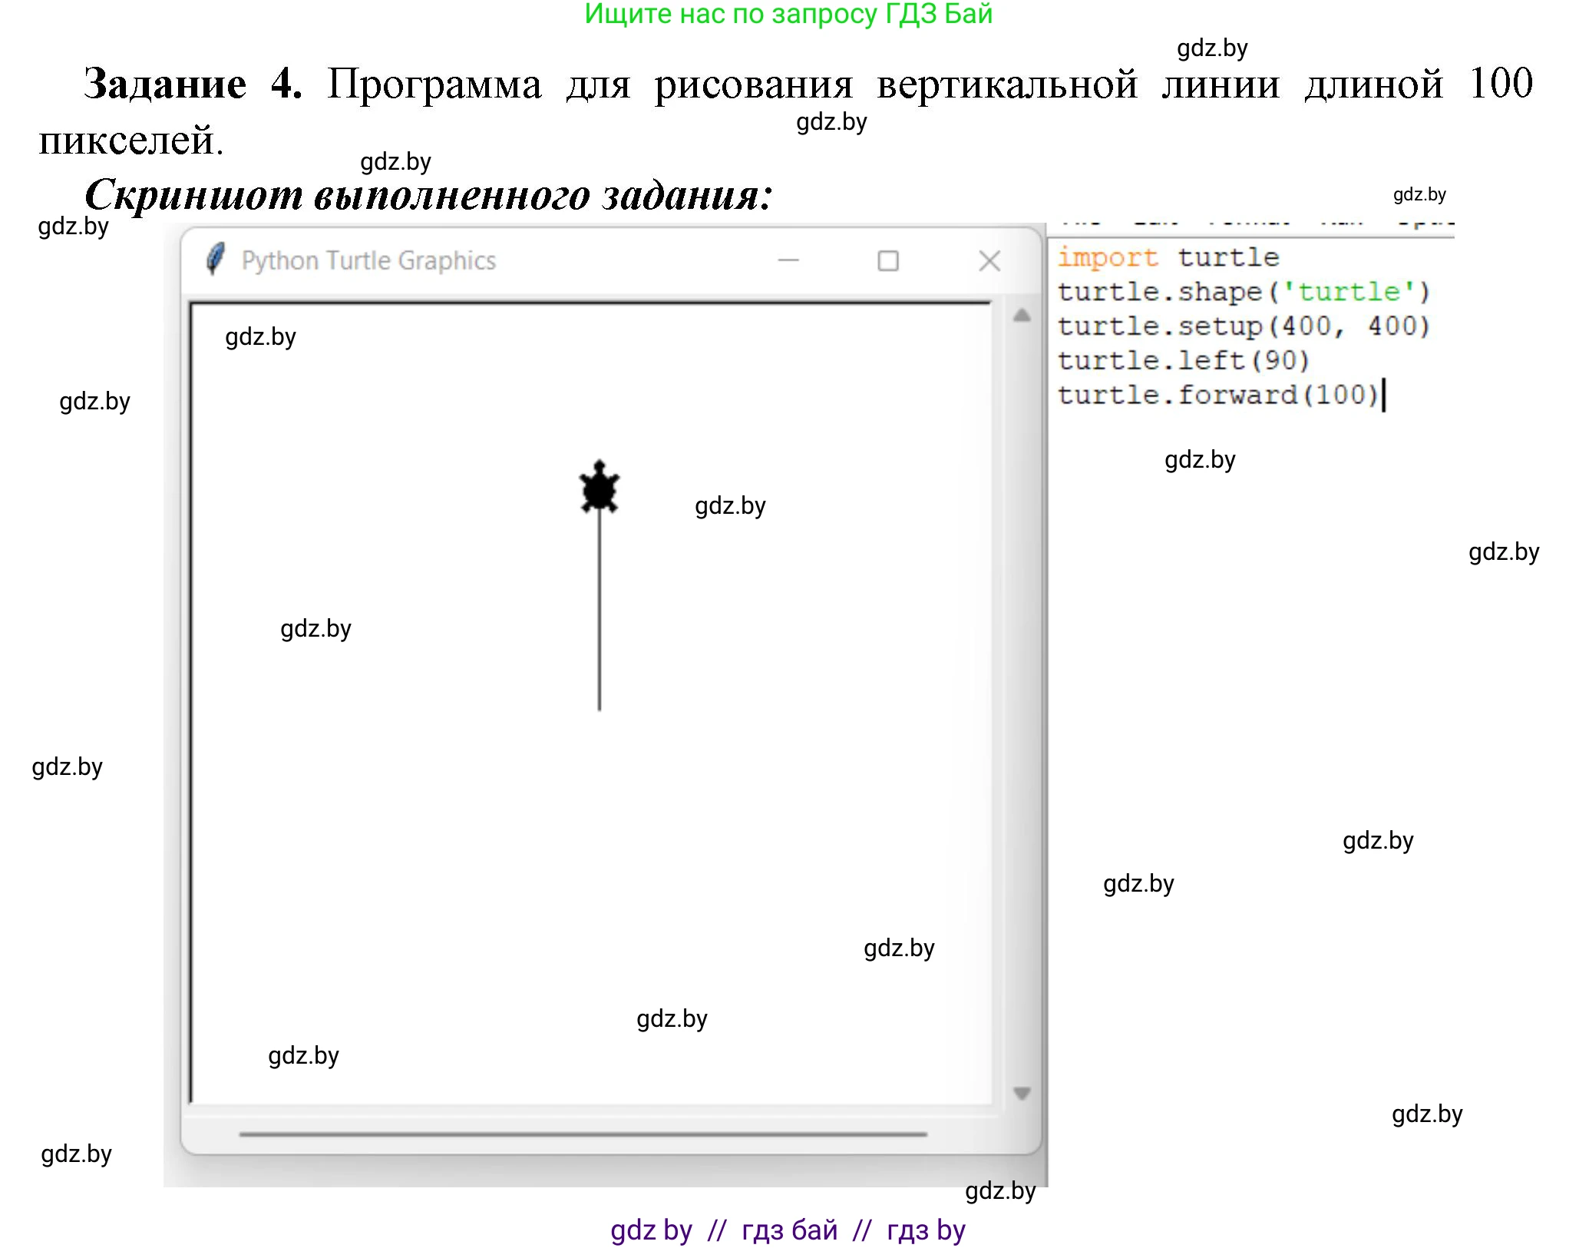Click the green header text 'Ищите нас по запросу ГДЗ Бай'
This screenshot has height=1248, width=1579.
pyautogui.click(x=788, y=14)
